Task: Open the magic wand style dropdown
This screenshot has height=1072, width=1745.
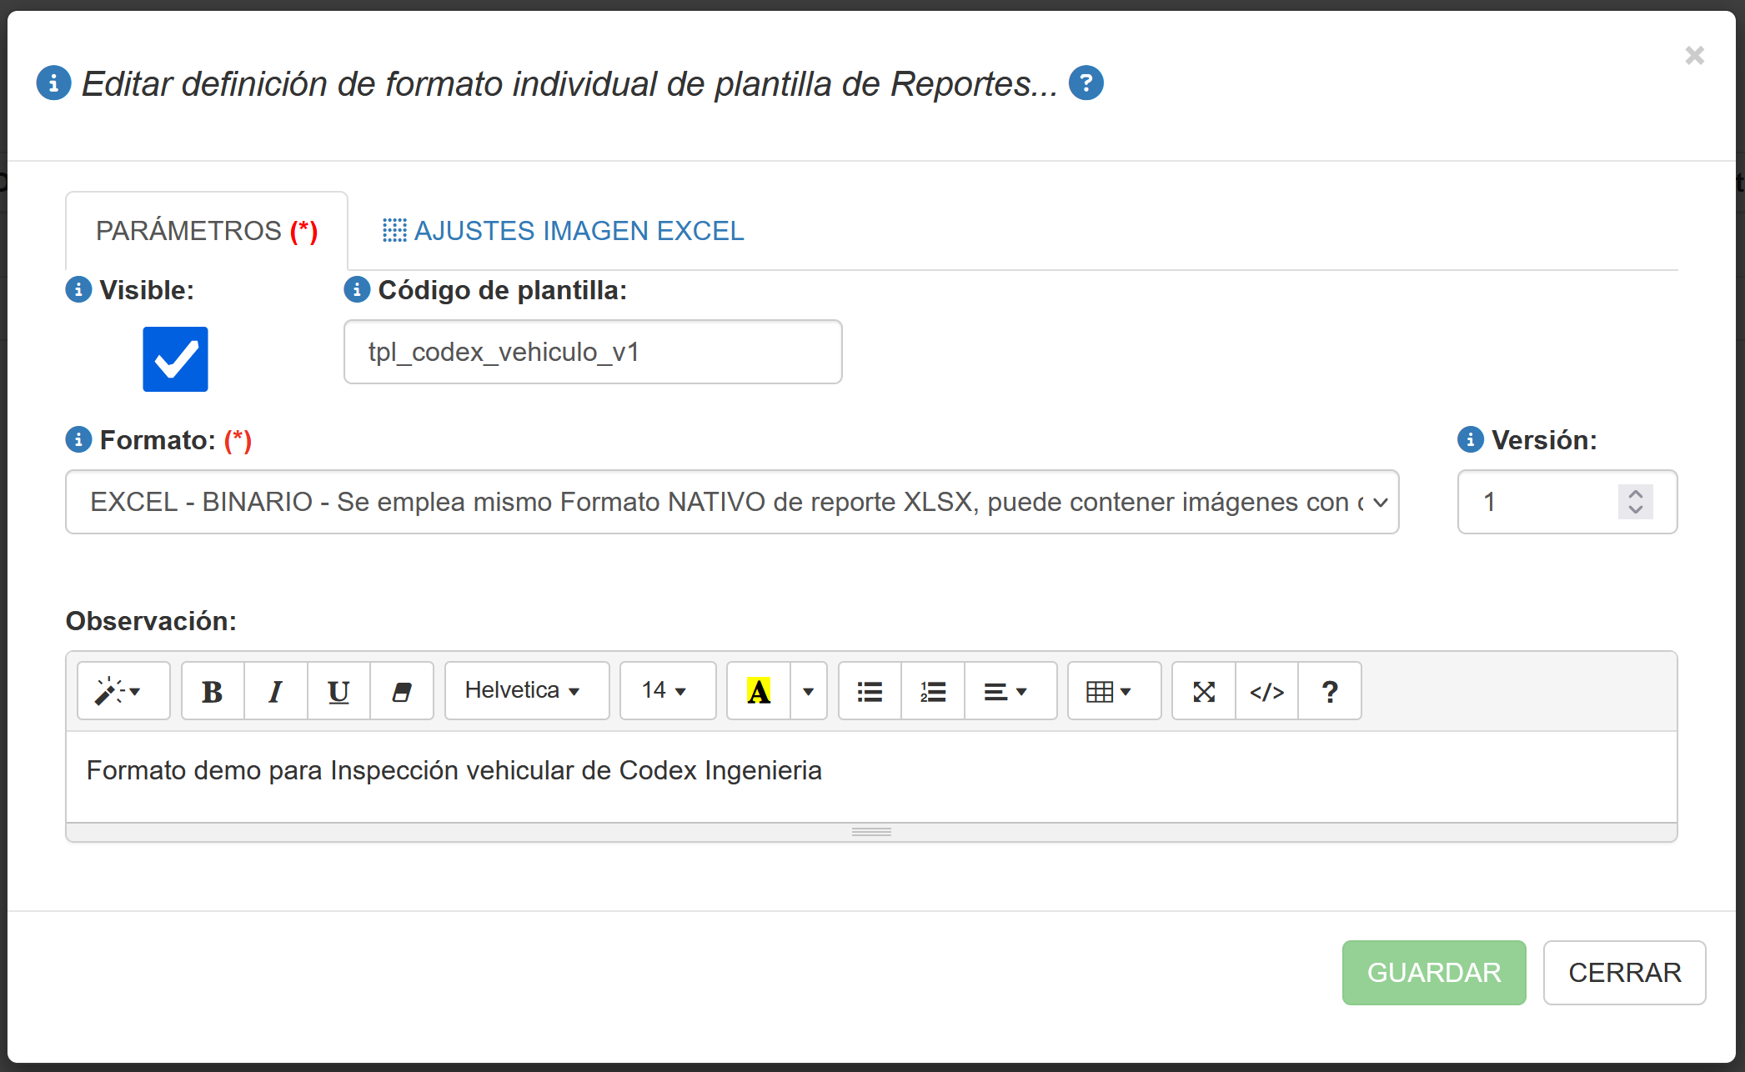Action: point(123,691)
